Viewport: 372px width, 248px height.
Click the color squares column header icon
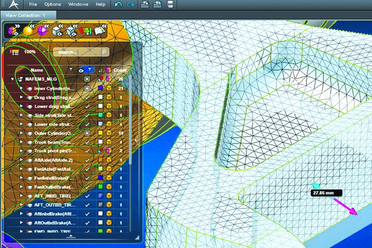point(100,70)
